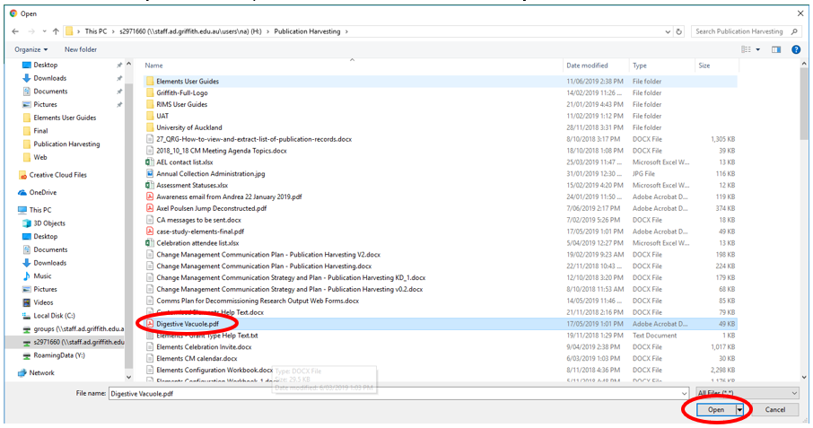Select Digestive Vacuole.pdf file
The image size is (813, 428).
pos(188,323)
